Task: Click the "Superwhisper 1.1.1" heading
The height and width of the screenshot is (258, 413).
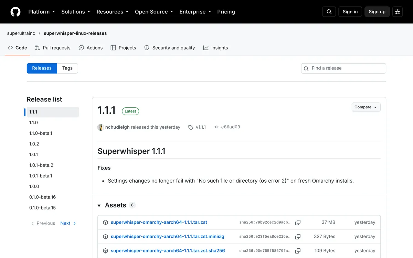Action: tap(131, 151)
